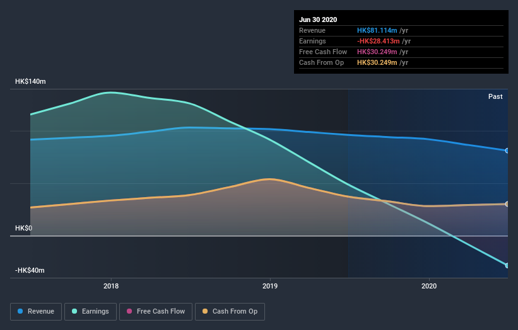Click the pink Free Cash Flow legend dot
This screenshot has width=518, height=330.
(129, 311)
